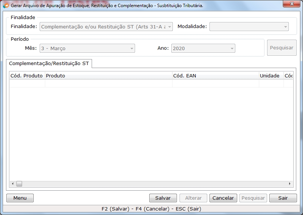Click the Produto column header
The width and height of the screenshot is (303, 215).
point(108,76)
